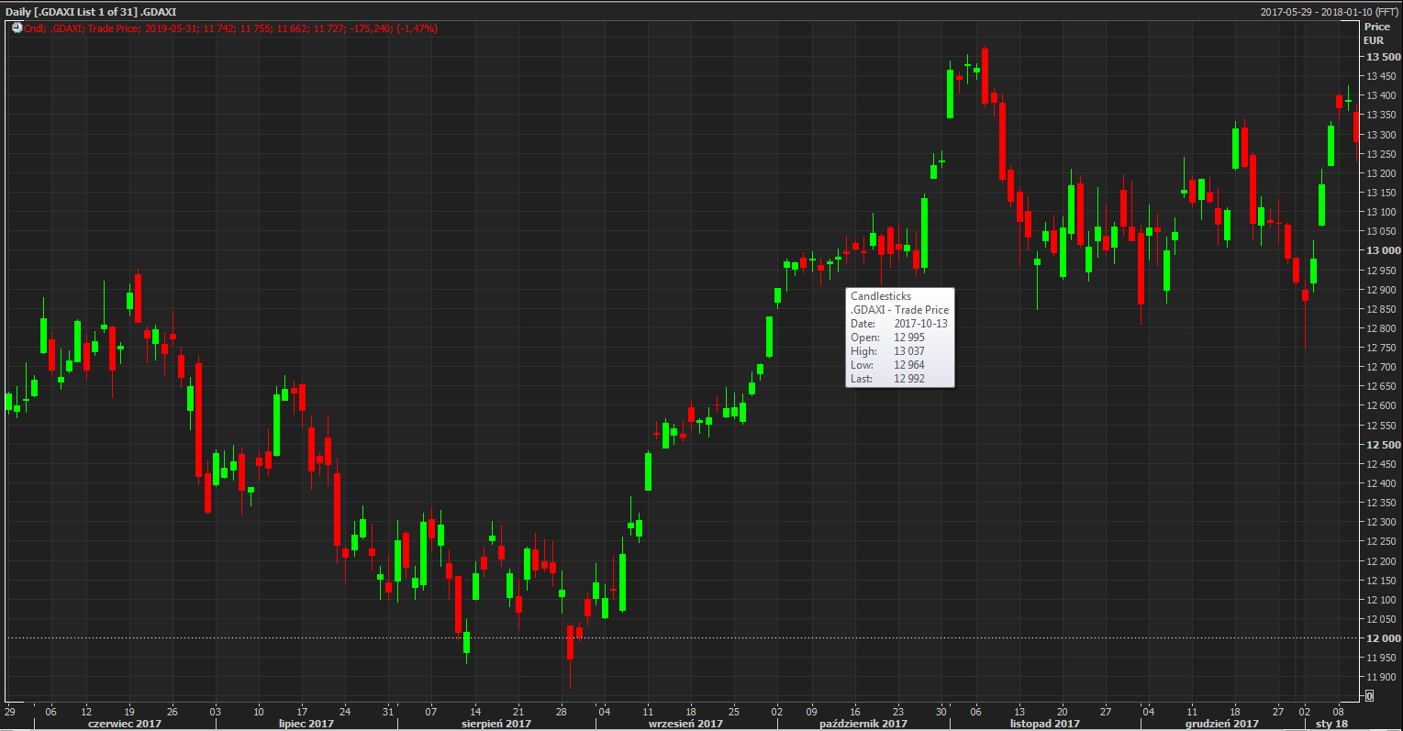Select lipiec 2017 on the time axis
The width and height of the screenshot is (1403, 731).
tap(306, 724)
